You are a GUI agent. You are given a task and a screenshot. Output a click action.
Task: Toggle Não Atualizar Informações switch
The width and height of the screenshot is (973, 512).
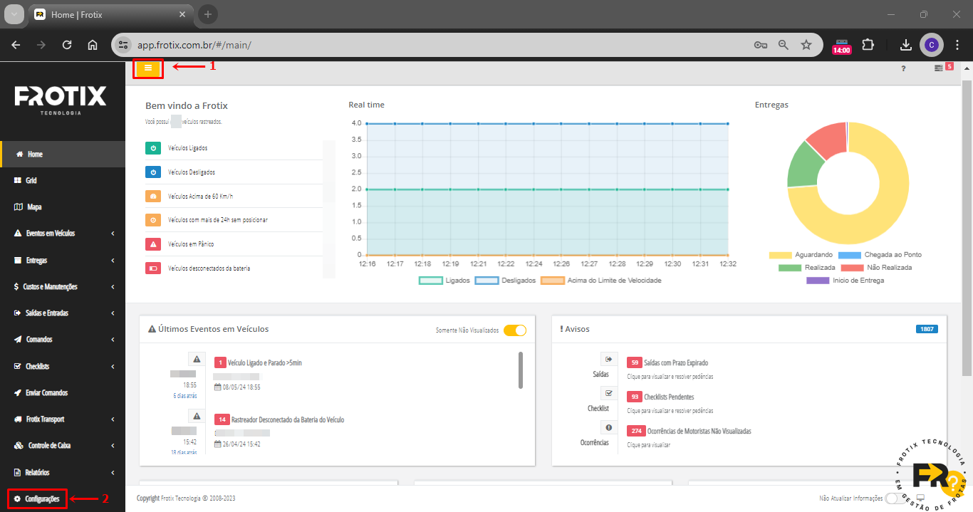pos(895,498)
